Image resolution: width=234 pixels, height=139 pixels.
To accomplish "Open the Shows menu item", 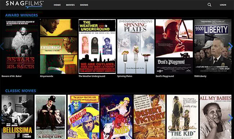I will click(84, 5).
